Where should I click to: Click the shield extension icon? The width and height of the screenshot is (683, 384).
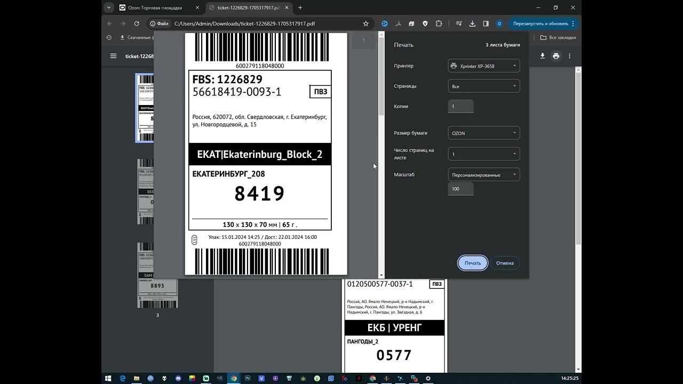pyautogui.click(x=425, y=23)
